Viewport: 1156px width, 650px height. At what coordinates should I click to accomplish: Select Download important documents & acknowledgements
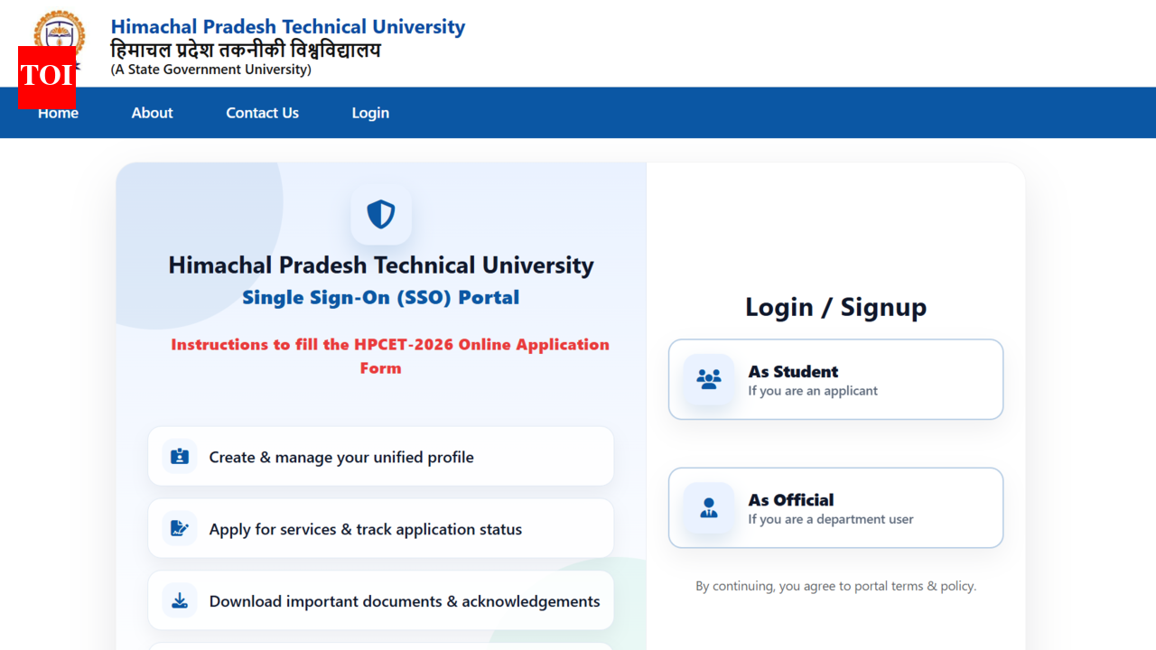pos(380,600)
